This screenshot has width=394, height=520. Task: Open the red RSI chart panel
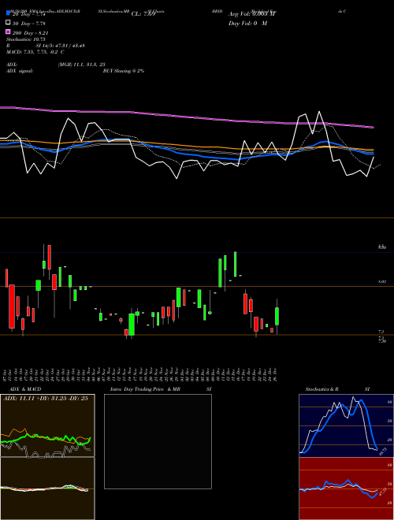pyautogui.click(x=346, y=488)
